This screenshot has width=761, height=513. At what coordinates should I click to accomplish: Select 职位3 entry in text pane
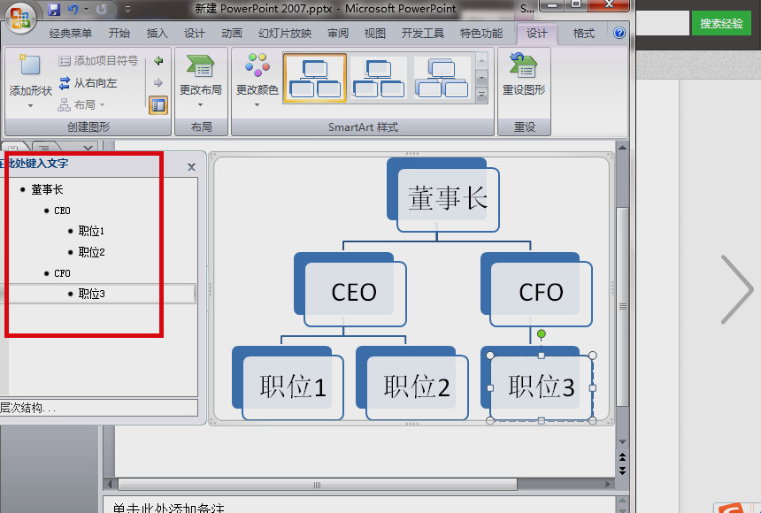point(91,294)
